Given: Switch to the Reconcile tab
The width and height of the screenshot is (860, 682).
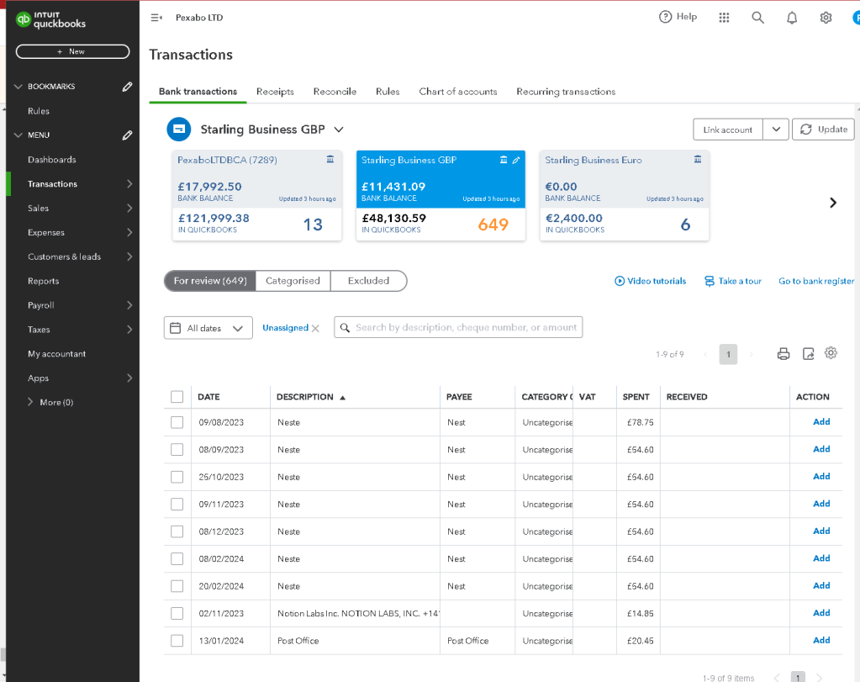Looking at the screenshot, I should 335,92.
